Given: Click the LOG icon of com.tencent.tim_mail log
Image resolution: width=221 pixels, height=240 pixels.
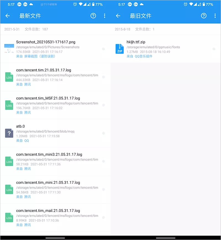Looking at the screenshot, I should tap(9, 218).
